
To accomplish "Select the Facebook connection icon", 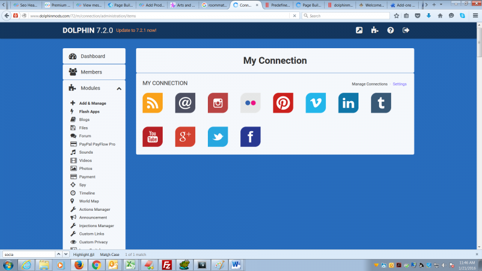I will coord(251,137).
